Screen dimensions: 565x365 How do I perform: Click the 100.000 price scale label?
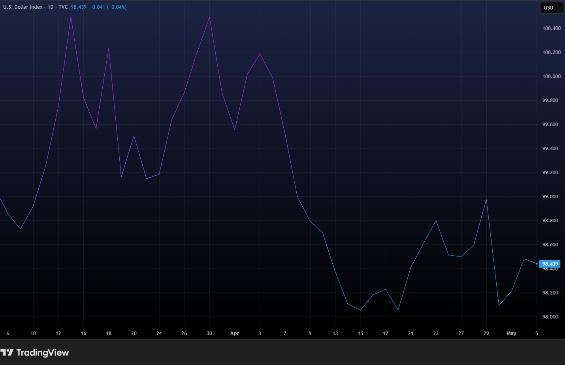[552, 76]
